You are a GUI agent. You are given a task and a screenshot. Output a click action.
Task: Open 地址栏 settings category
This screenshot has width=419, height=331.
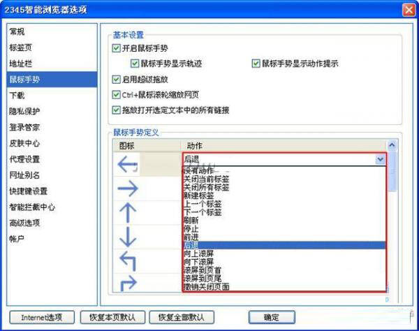52,64
